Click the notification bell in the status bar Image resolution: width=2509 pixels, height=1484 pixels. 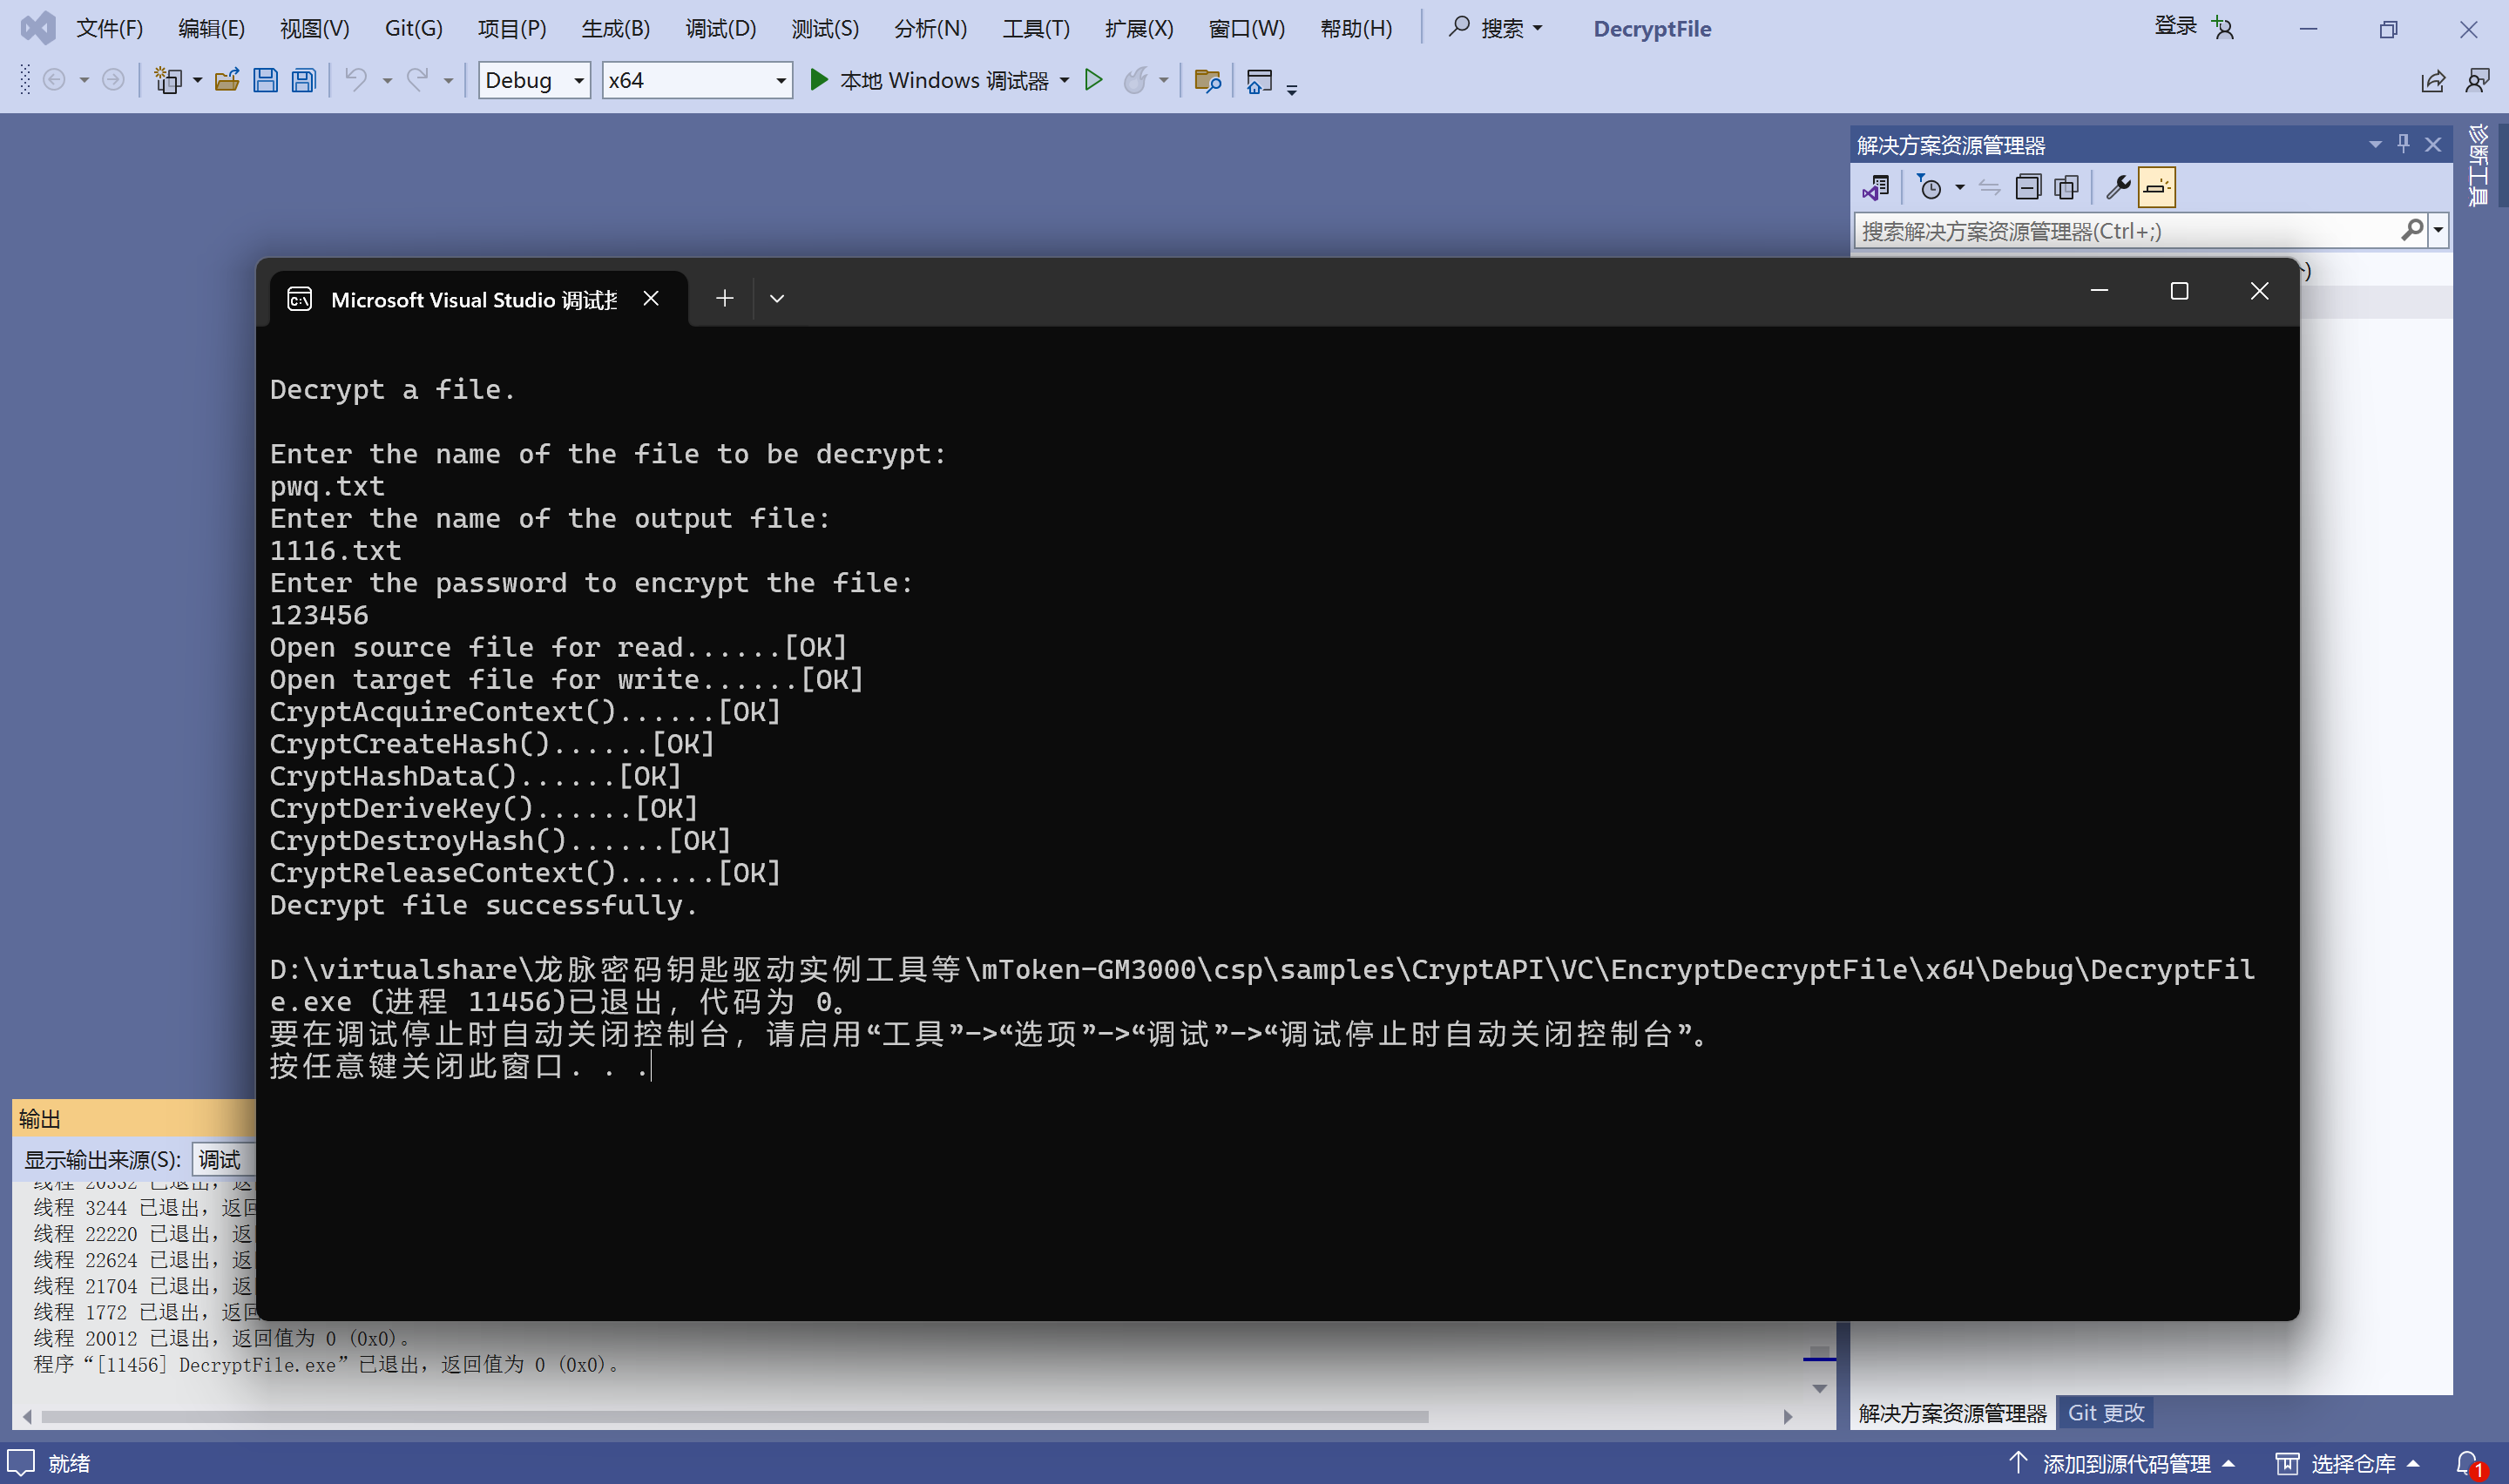pyautogui.click(x=2467, y=1463)
